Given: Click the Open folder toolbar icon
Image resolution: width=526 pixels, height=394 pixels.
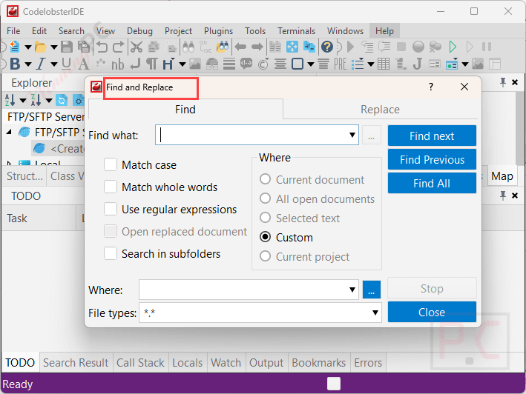Looking at the screenshot, I should 40,47.
